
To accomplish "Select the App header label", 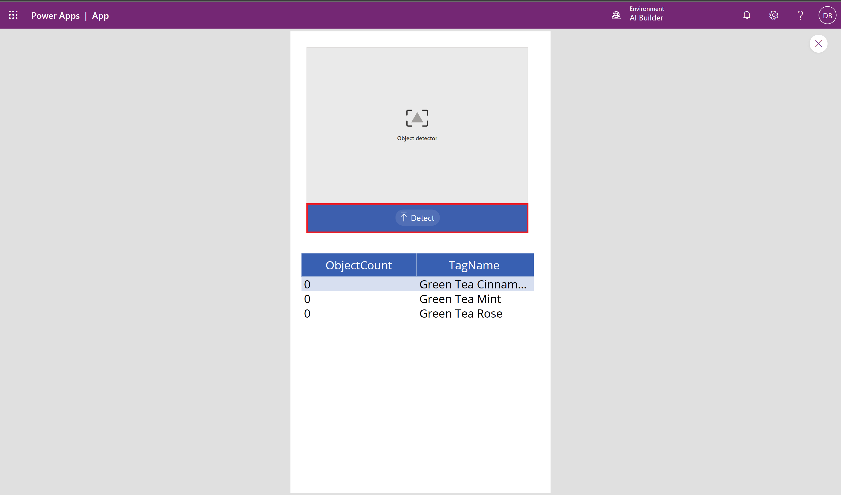I will [x=100, y=16].
